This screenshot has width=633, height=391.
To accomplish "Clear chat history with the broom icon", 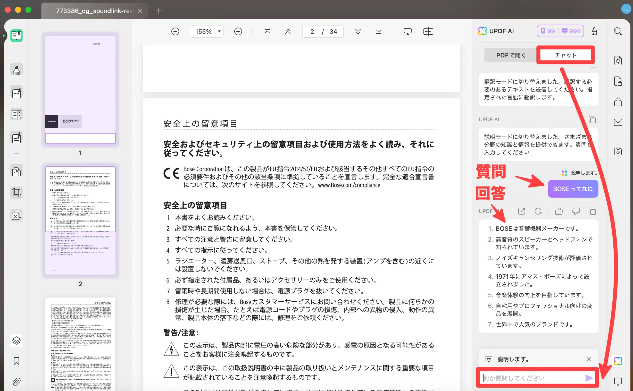I will point(594,31).
